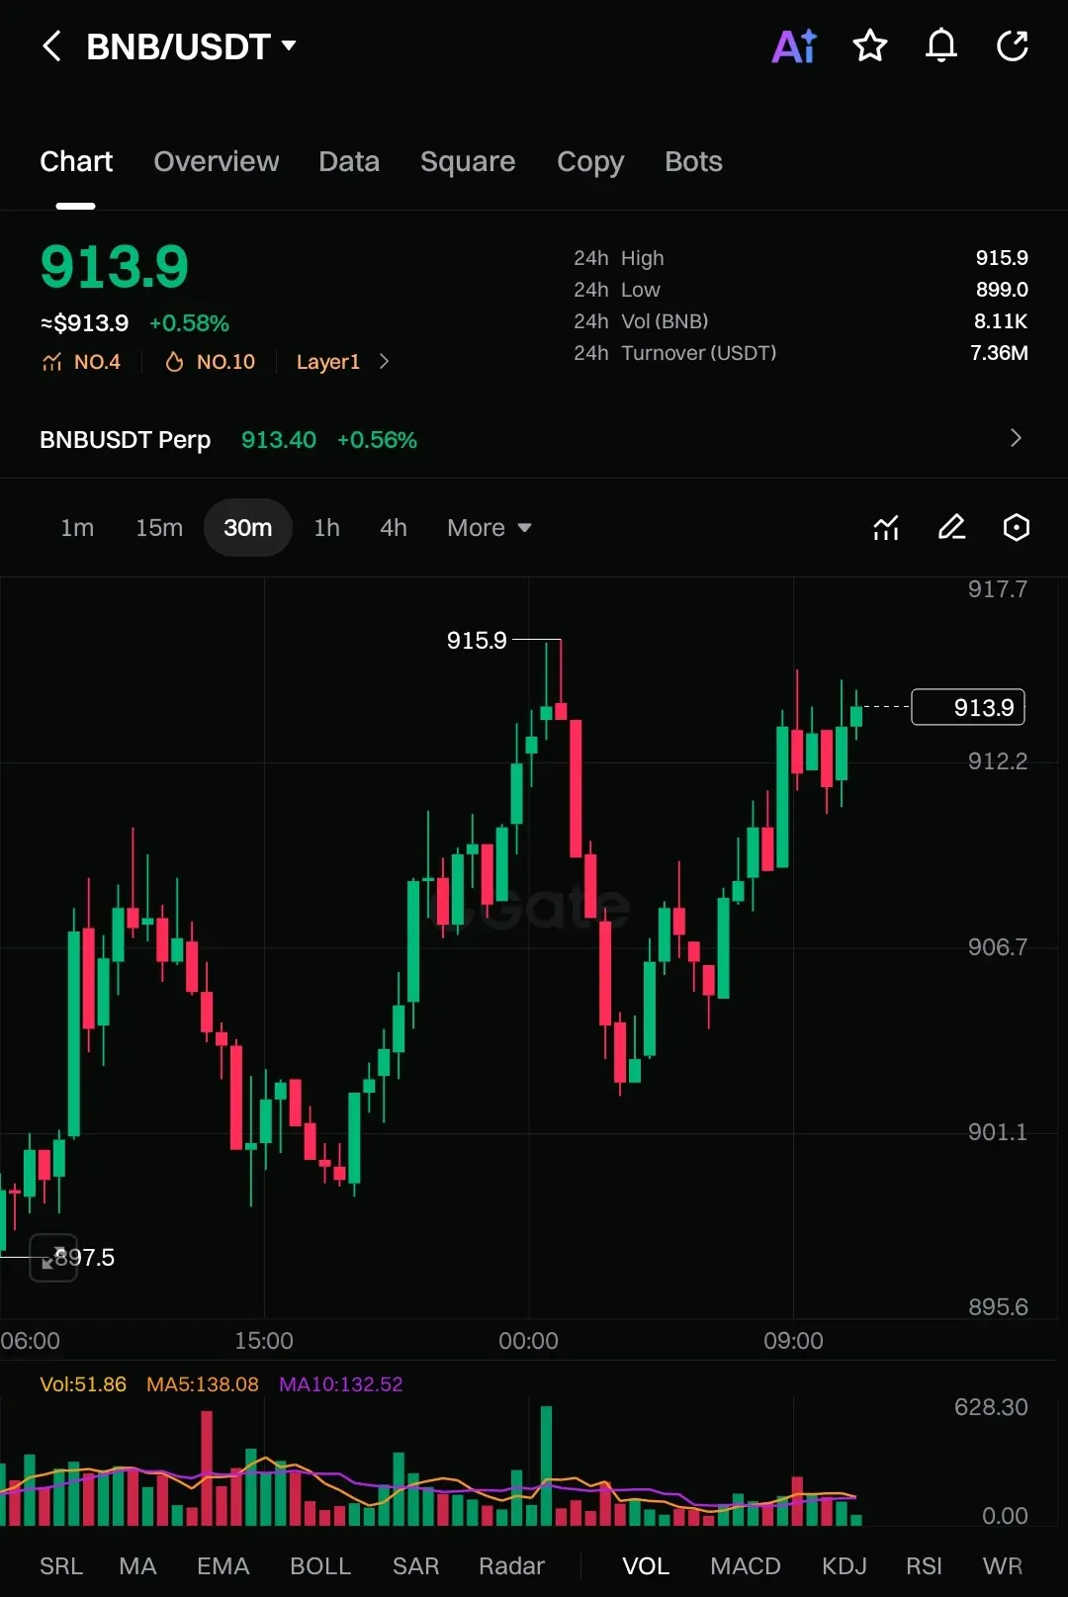Viewport: 1068px width, 1597px height.
Task: Tap the share icon
Action: [1013, 45]
